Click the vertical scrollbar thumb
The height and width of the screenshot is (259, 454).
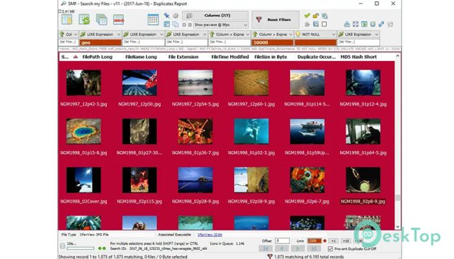pos(398,197)
